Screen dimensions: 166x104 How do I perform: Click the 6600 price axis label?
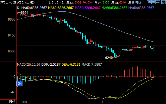point(12,19)
